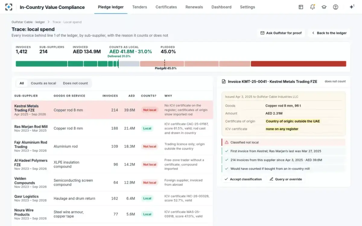The height and width of the screenshot is (226, 362).
Task: Go to the Renewals tab
Action: tap(194, 7)
